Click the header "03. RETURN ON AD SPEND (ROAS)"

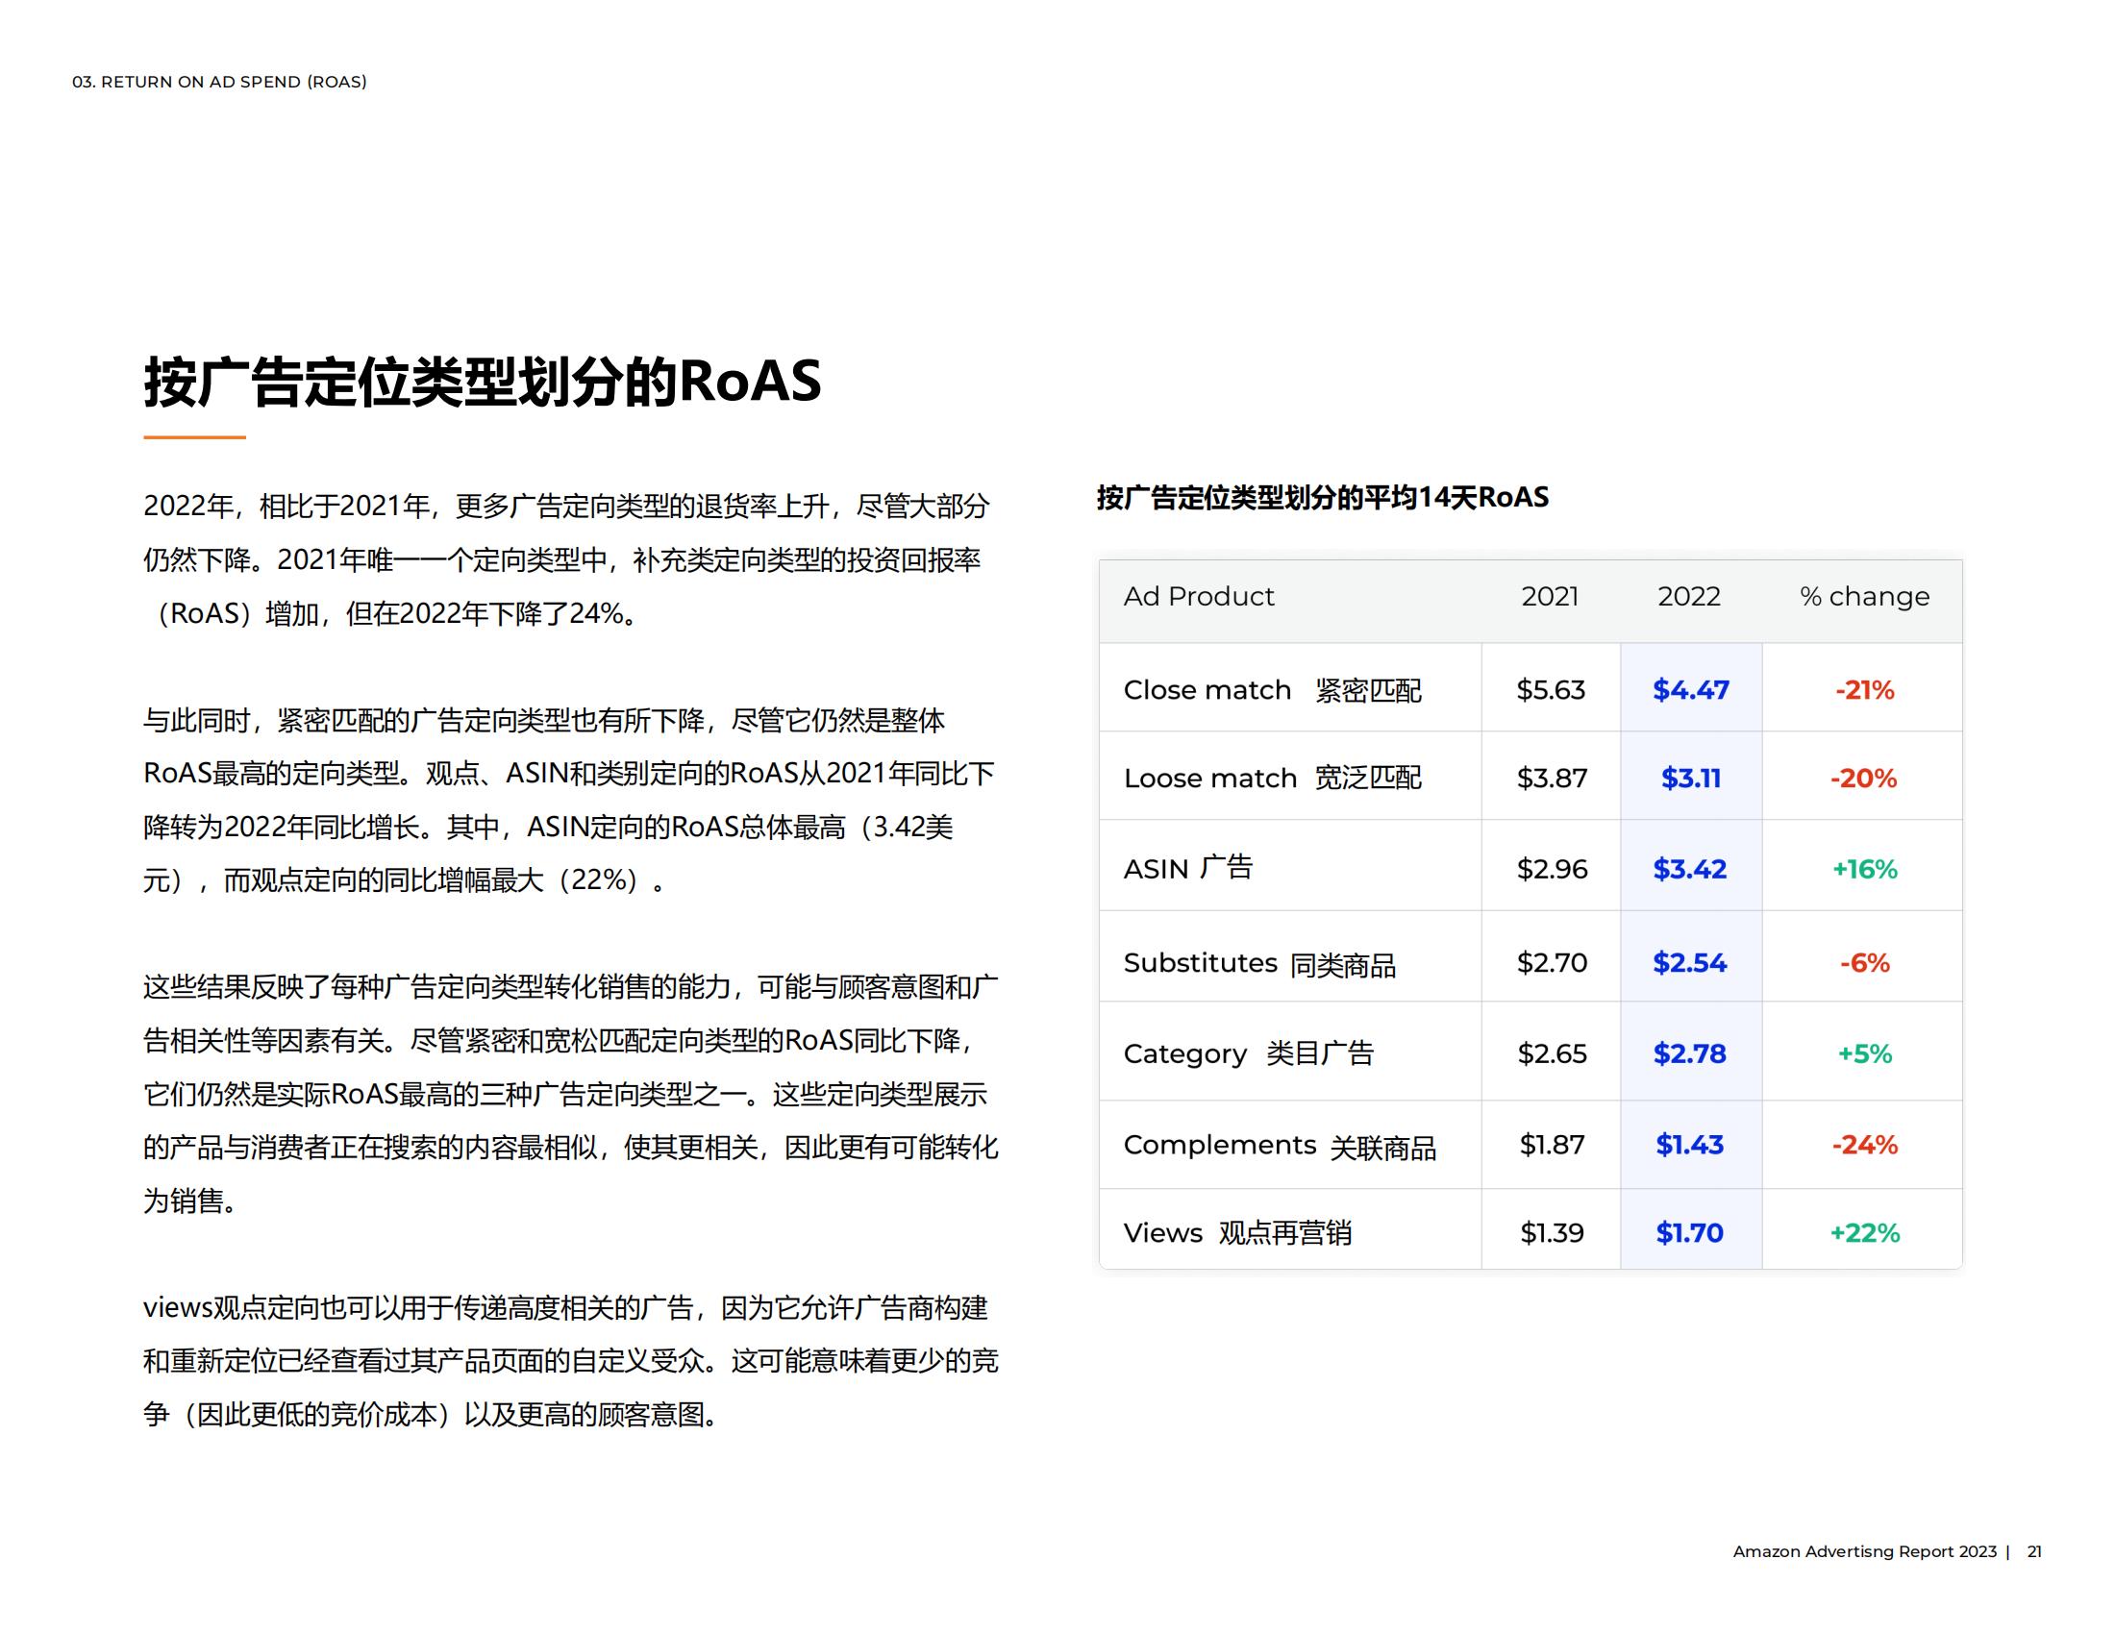pos(219,84)
